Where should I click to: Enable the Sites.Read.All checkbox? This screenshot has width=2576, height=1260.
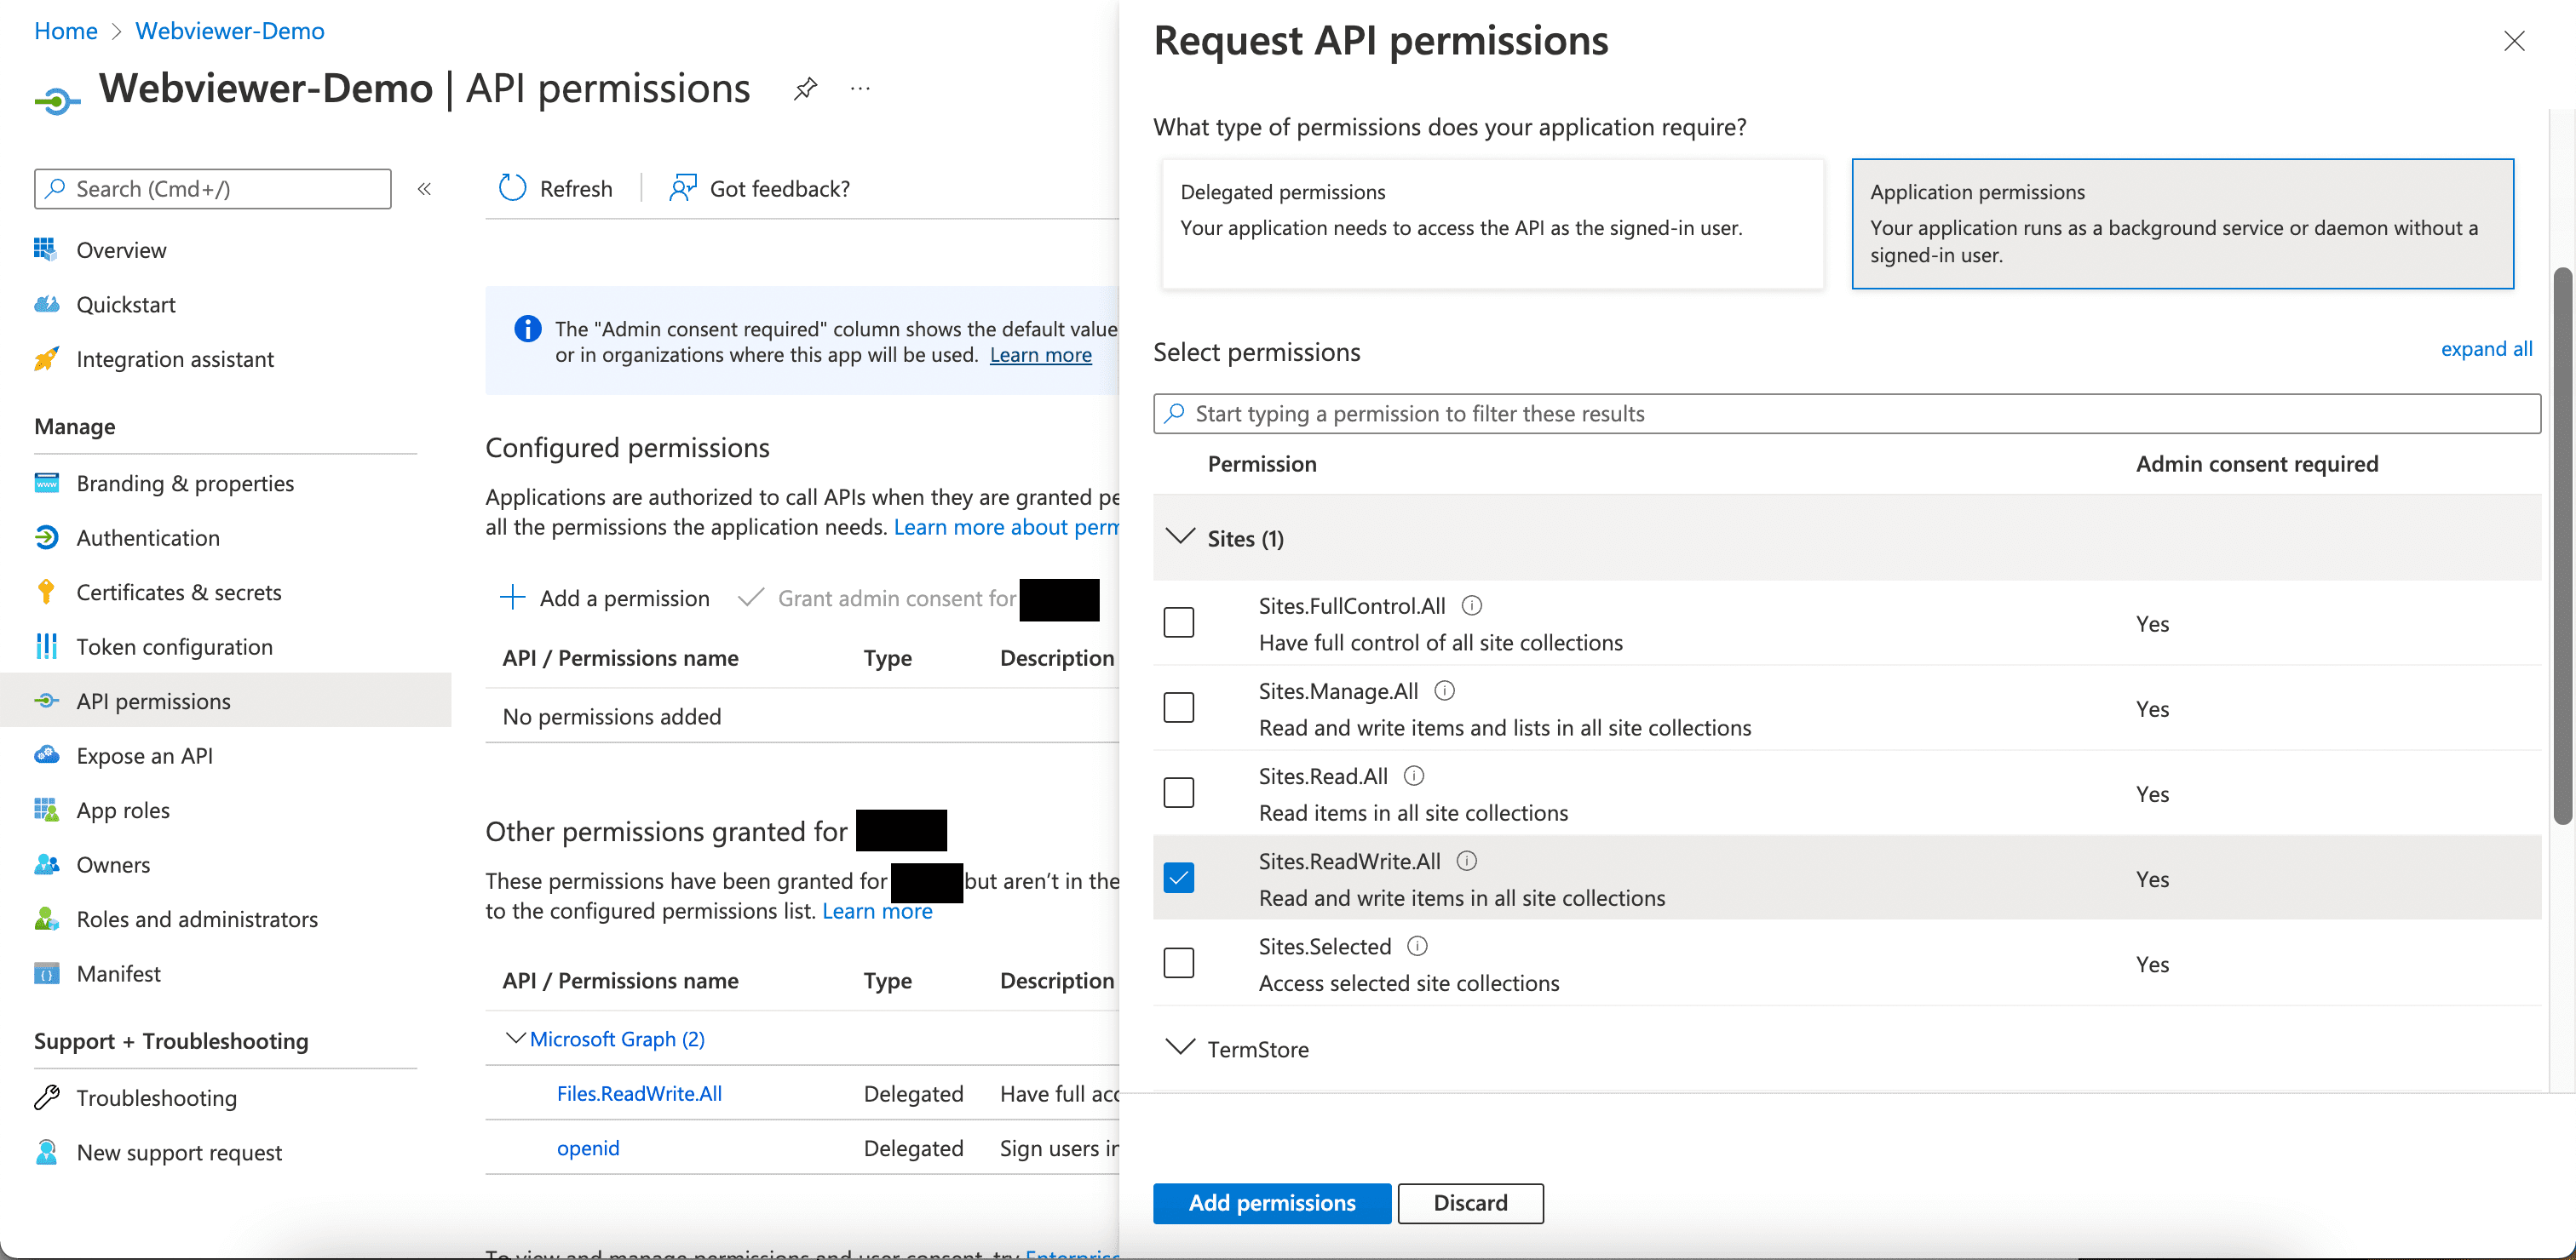tap(1179, 793)
